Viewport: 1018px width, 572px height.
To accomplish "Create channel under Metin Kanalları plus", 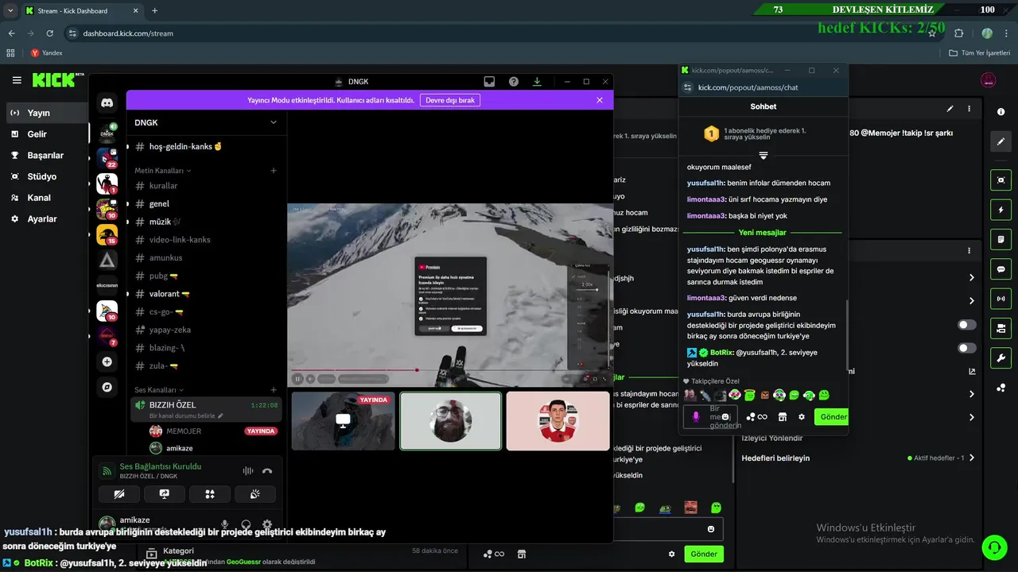I will pyautogui.click(x=274, y=171).
